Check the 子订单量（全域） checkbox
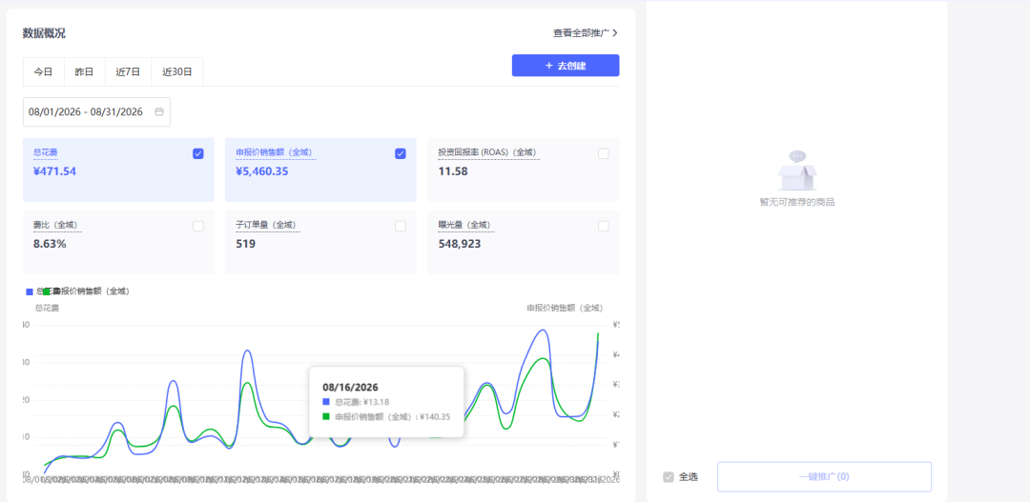This screenshot has width=1030, height=502. tap(401, 226)
